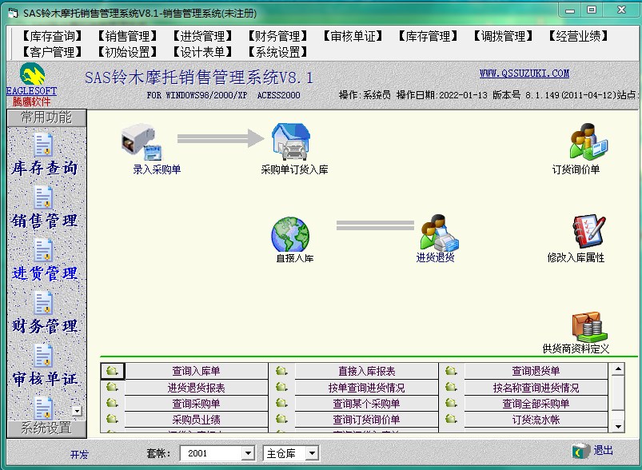Click the 操作:系统员 operator text
642x470 pixels.
(365, 95)
